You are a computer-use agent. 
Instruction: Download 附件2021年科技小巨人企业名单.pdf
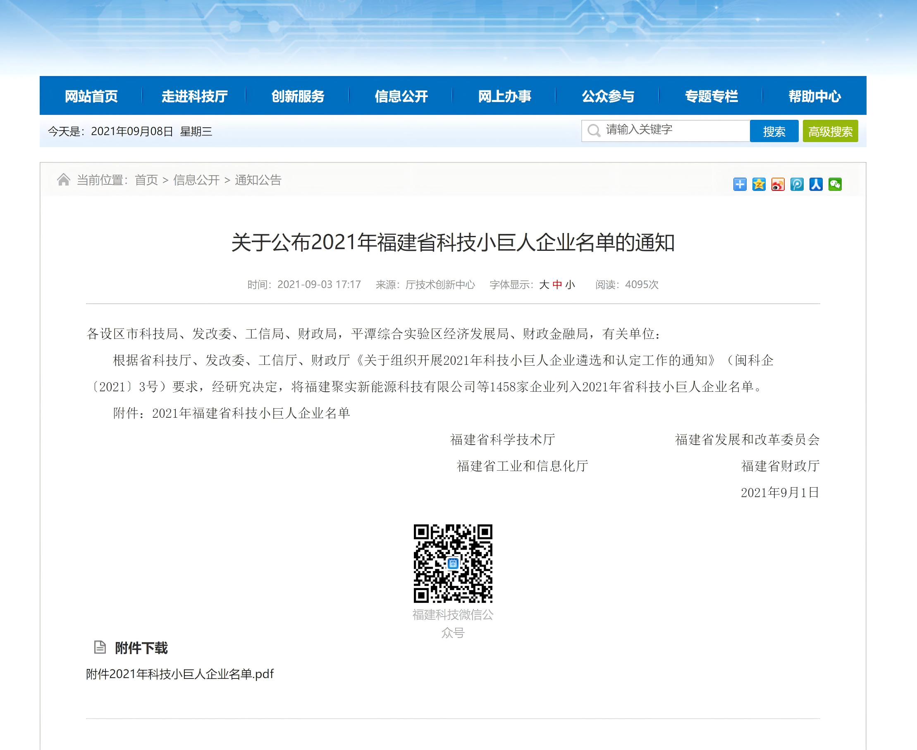(180, 674)
